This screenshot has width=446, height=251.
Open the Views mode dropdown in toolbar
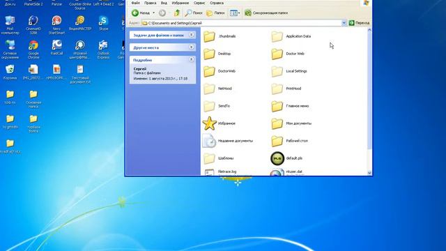pyautogui.click(x=235, y=13)
